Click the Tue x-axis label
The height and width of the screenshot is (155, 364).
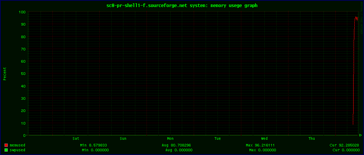tap(218, 139)
